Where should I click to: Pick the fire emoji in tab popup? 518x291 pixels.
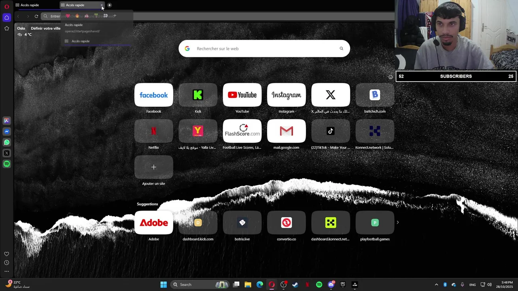pyautogui.click(x=77, y=16)
